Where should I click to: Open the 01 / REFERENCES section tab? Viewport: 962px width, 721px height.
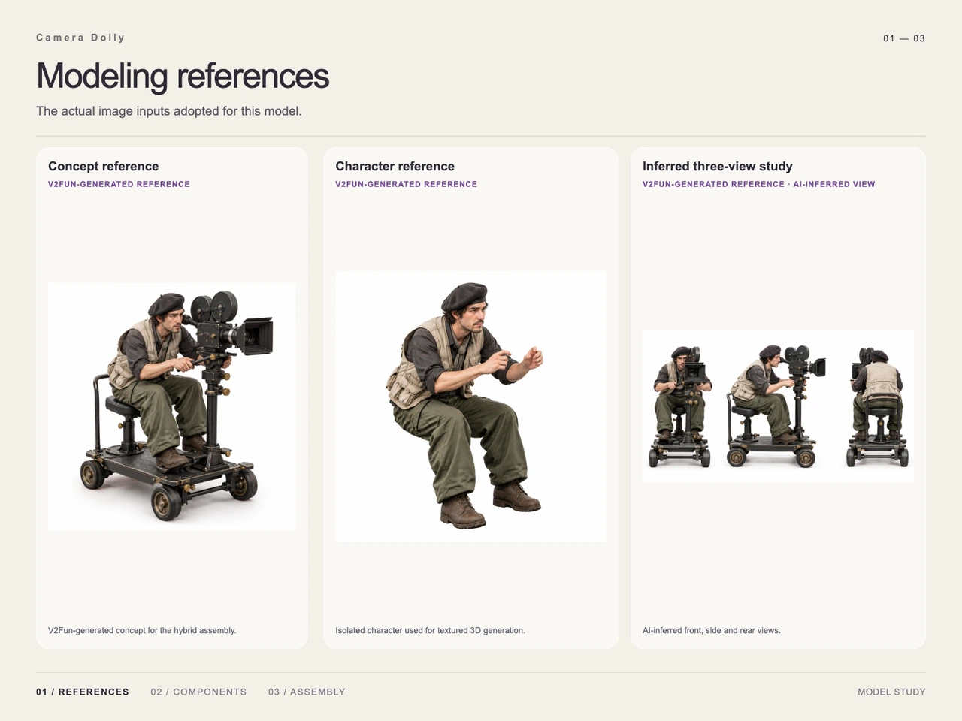click(83, 692)
